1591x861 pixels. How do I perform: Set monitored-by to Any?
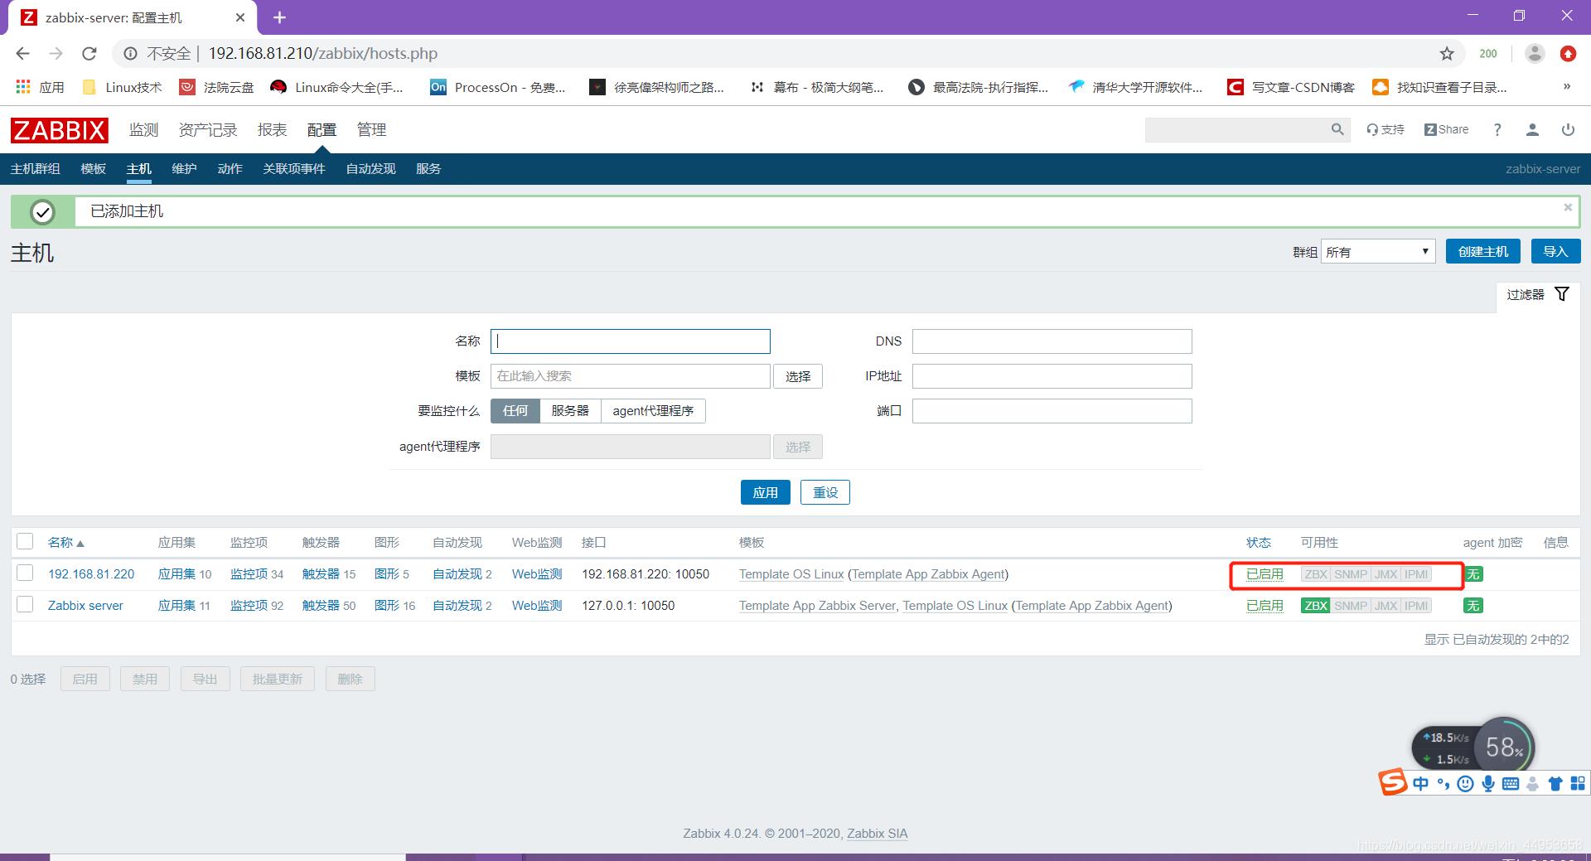[x=515, y=411]
